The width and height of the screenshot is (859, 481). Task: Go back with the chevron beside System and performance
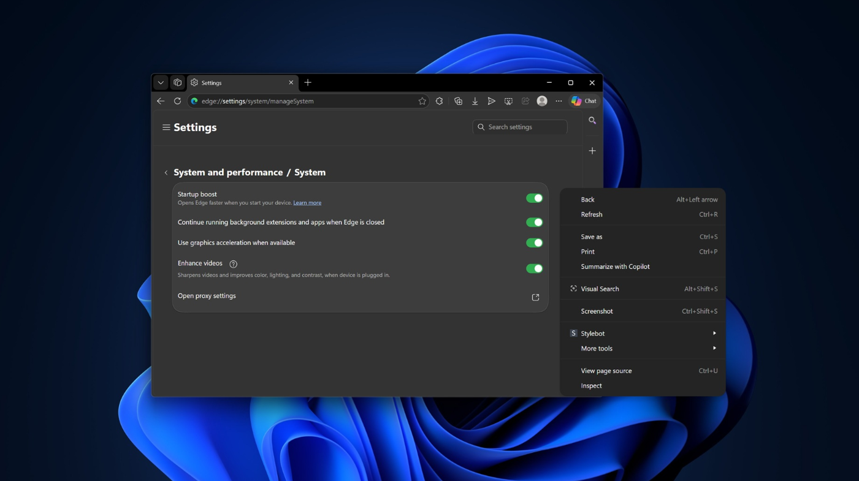tap(166, 173)
